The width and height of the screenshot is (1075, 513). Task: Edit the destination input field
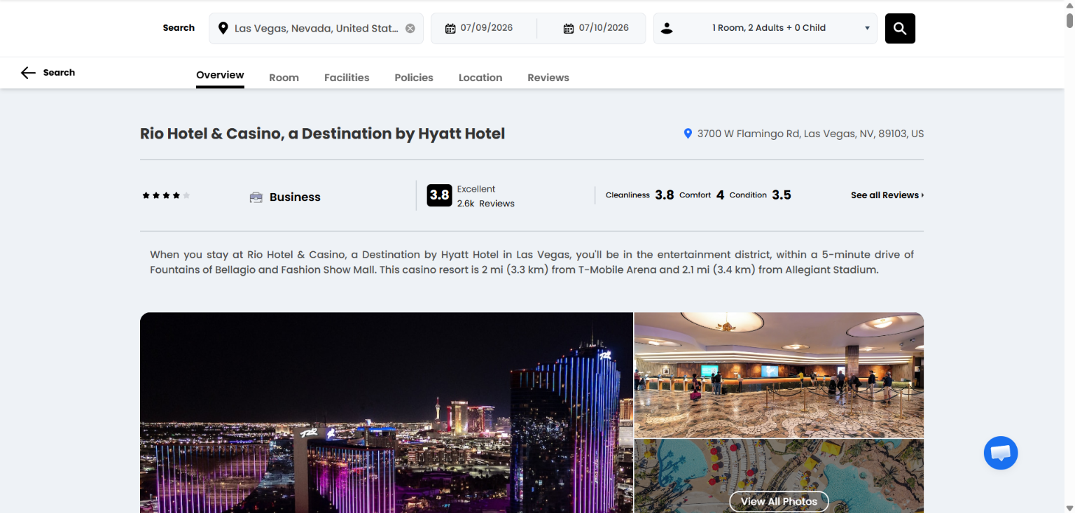[x=316, y=29]
